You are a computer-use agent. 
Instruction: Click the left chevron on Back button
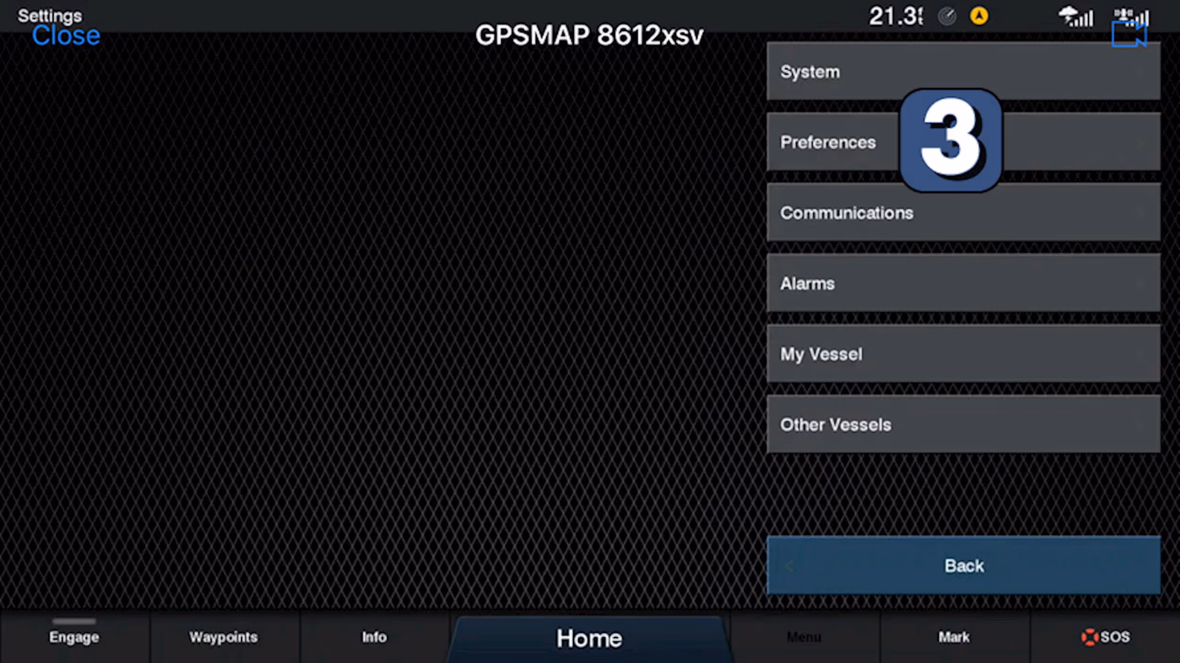pos(789,566)
